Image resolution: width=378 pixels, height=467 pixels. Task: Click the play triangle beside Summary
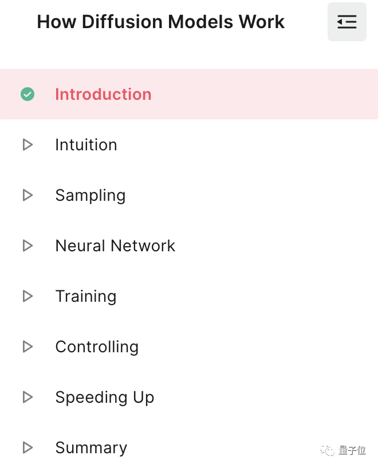(27, 447)
